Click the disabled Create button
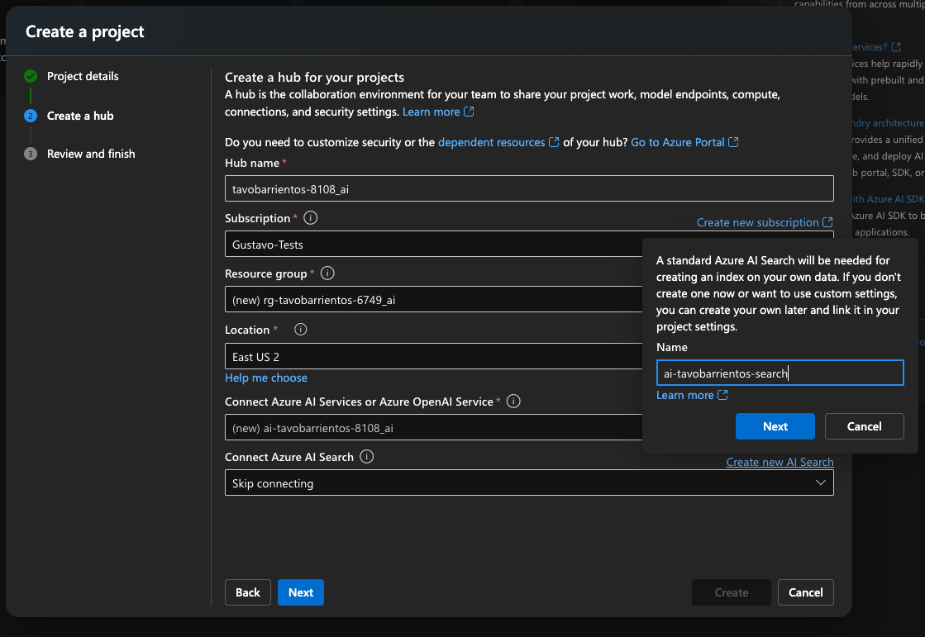 [732, 592]
